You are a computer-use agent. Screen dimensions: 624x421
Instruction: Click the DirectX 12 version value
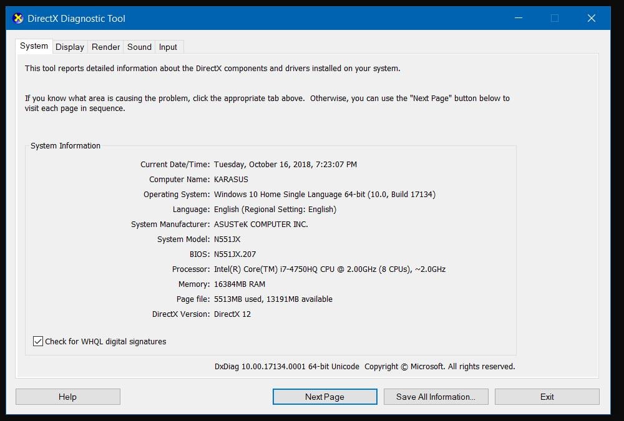click(x=232, y=314)
